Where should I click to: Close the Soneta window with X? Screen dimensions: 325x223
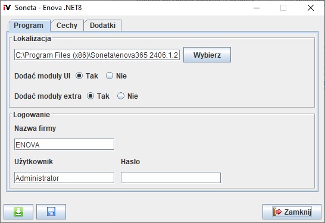(311, 8)
